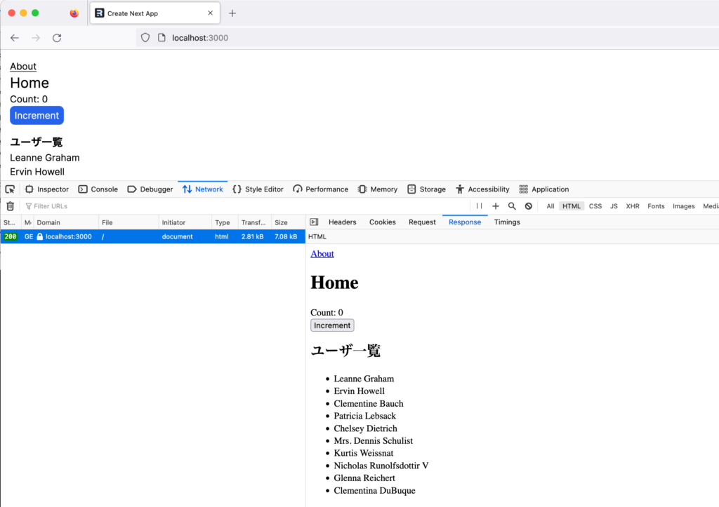The height and width of the screenshot is (507, 719).
Task: Switch to the Performance panel
Action: coord(320,189)
